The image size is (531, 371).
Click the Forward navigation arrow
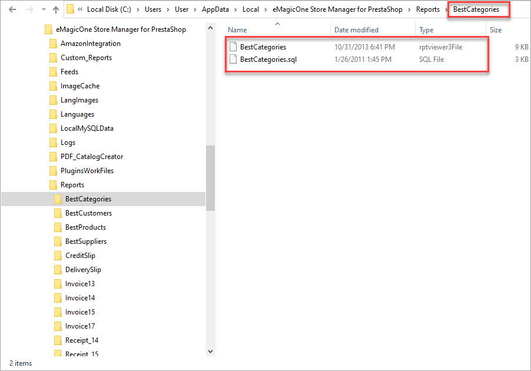[30, 9]
